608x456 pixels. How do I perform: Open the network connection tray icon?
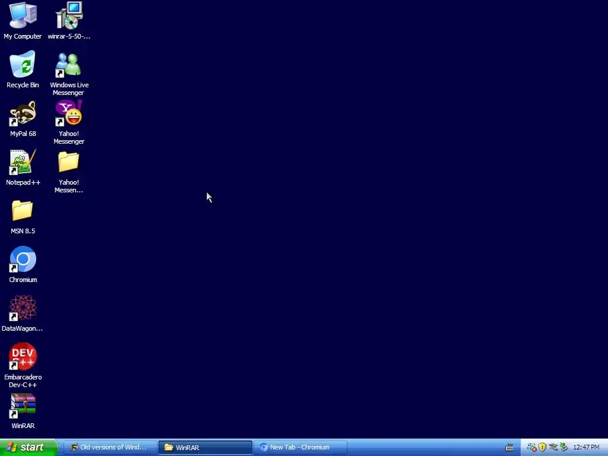(x=553, y=448)
